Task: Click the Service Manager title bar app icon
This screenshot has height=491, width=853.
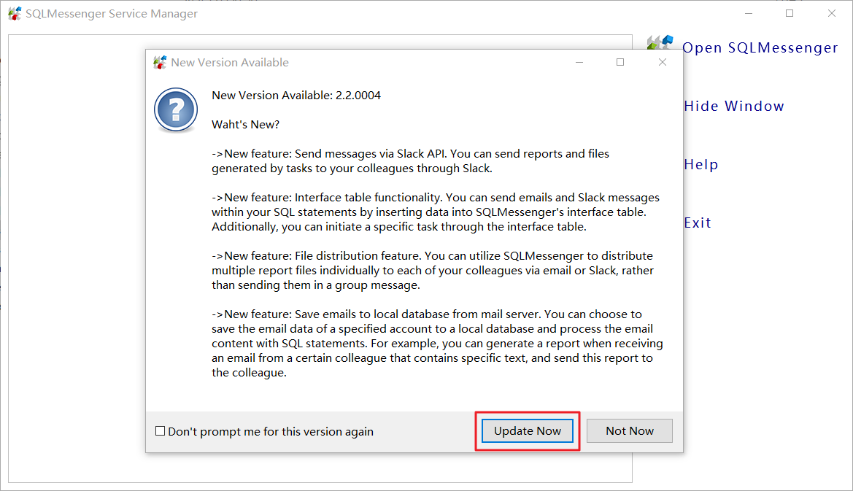Action: click(x=14, y=14)
